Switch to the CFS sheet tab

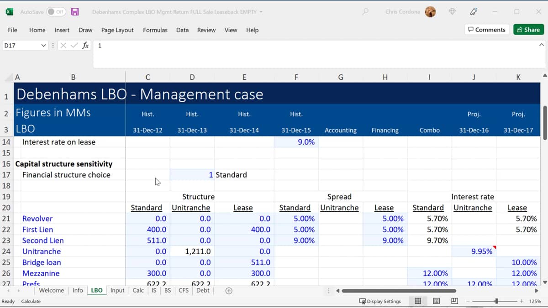(184, 290)
